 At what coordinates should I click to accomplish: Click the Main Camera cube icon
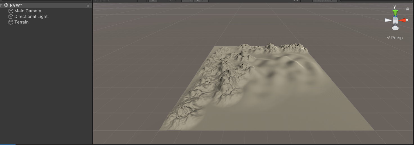[x=11, y=11]
